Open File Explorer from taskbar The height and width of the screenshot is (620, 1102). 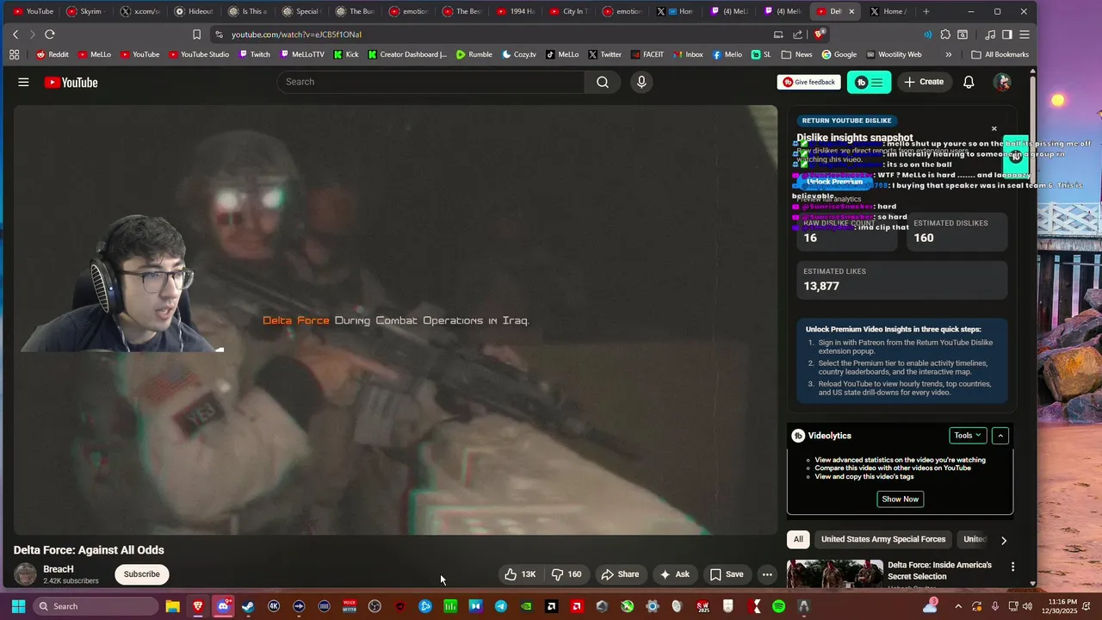[172, 606]
